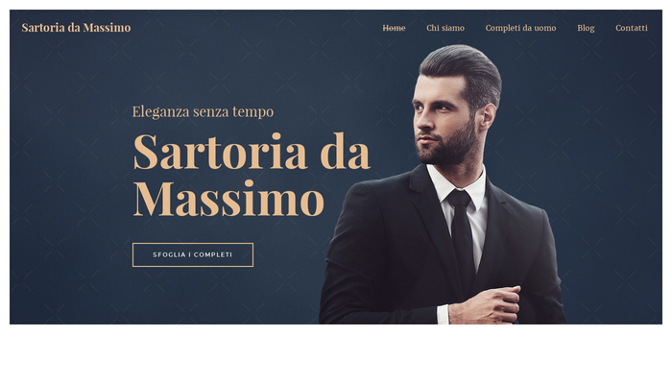Click the man's beard in the photo

(x=450, y=146)
